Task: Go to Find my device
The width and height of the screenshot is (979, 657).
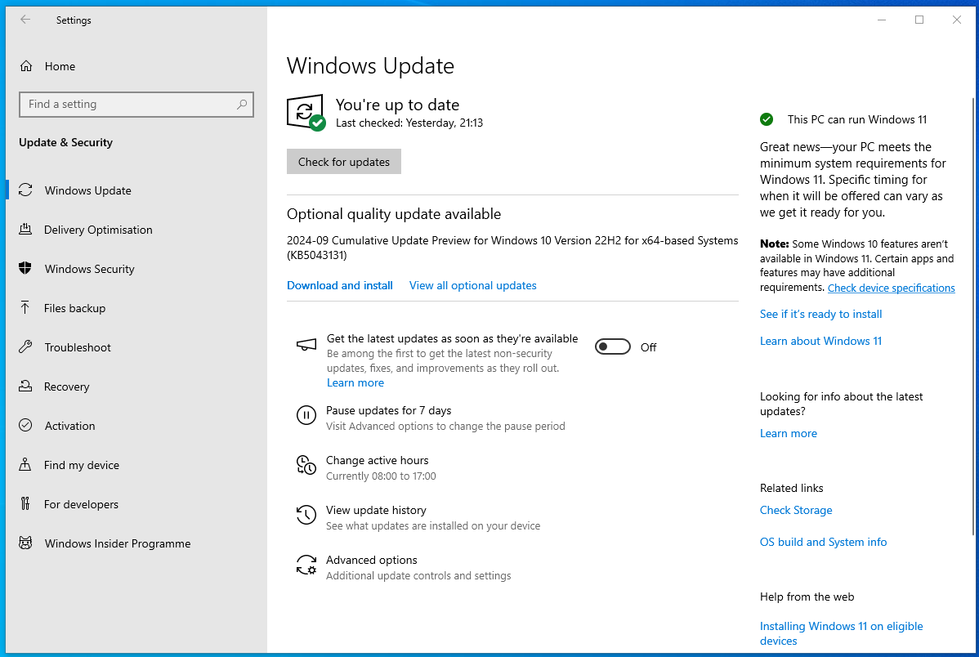Action: [136, 465]
